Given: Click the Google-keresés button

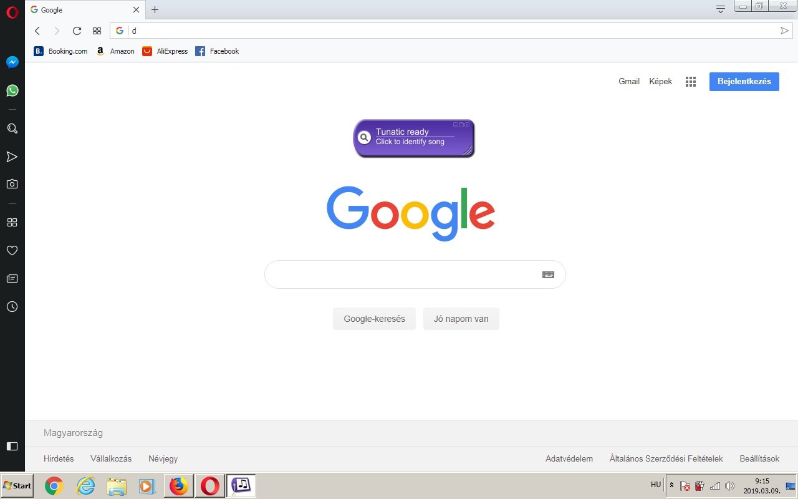Looking at the screenshot, I should click(374, 319).
